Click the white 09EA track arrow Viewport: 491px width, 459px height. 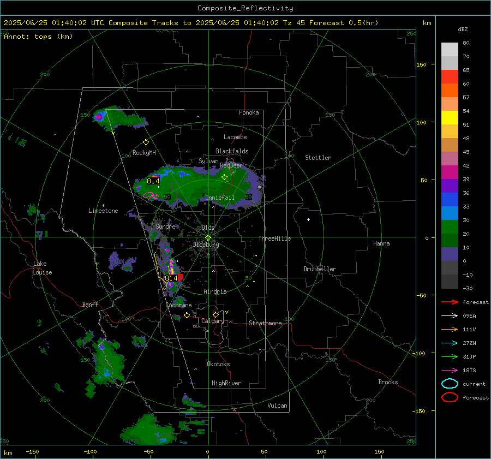pyautogui.click(x=450, y=316)
